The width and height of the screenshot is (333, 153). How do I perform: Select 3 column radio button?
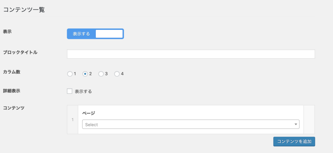pos(101,74)
